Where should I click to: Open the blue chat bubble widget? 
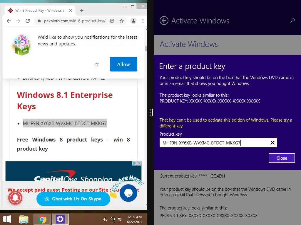point(128,193)
